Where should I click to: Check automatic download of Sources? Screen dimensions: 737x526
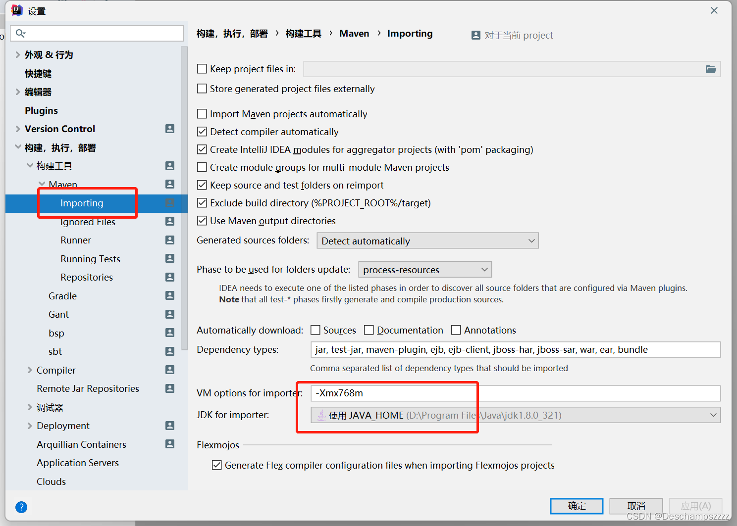[x=316, y=330]
